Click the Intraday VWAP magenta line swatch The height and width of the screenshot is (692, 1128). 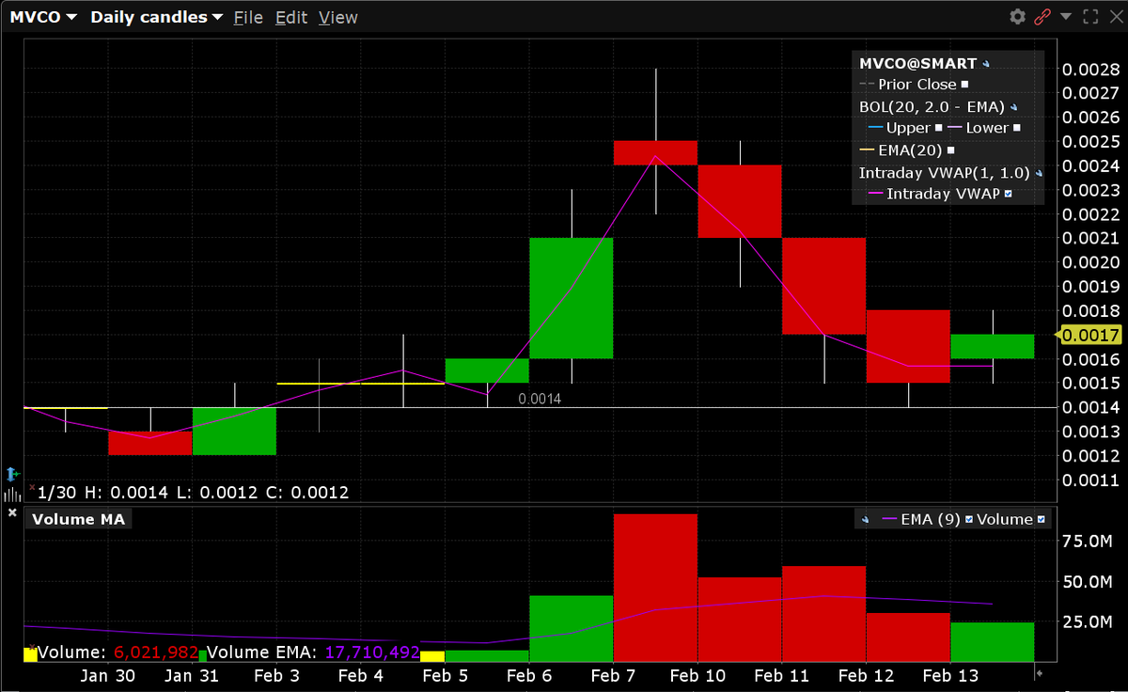click(875, 194)
